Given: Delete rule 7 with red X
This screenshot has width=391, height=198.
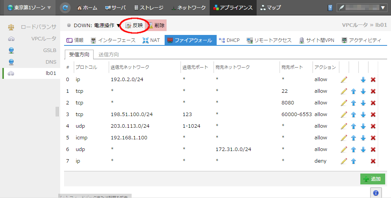Looking at the screenshot, I should [373, 161].
